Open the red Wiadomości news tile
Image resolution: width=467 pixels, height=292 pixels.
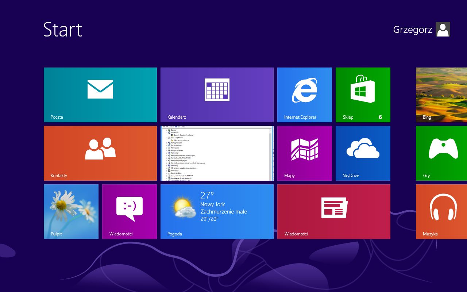tap(334, 212)
